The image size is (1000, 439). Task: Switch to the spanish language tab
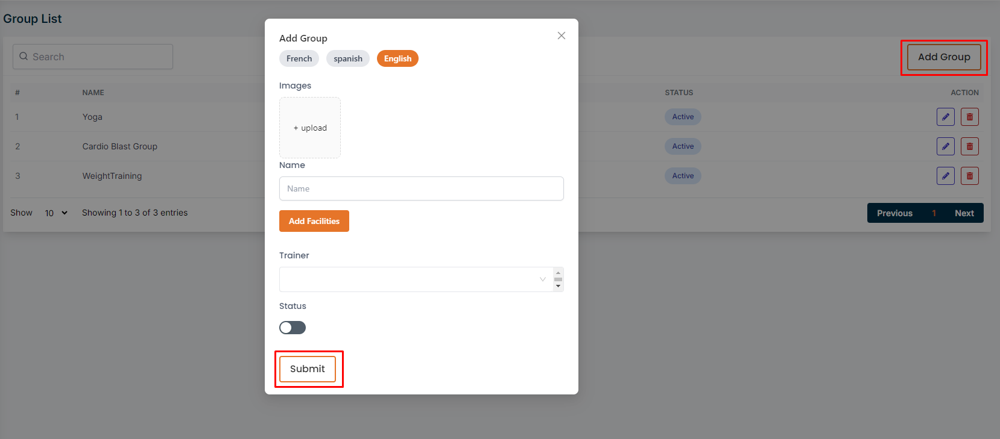[348, 58]
